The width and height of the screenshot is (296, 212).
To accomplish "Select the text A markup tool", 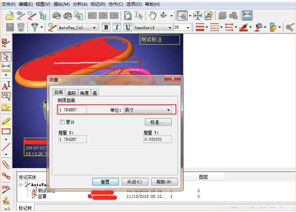I will tap(6, 85).
